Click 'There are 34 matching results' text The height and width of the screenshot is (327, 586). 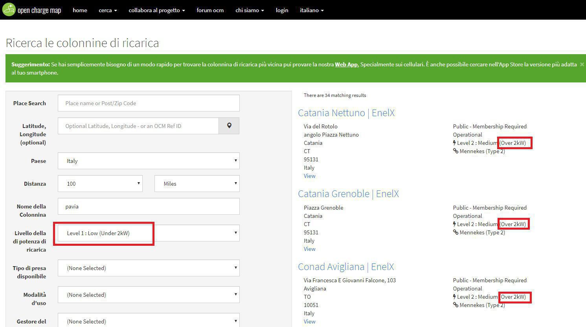point(335,95)
